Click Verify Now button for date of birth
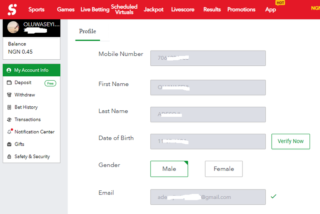The height and width of the screenshot is (214, 320). pos(290,141)
